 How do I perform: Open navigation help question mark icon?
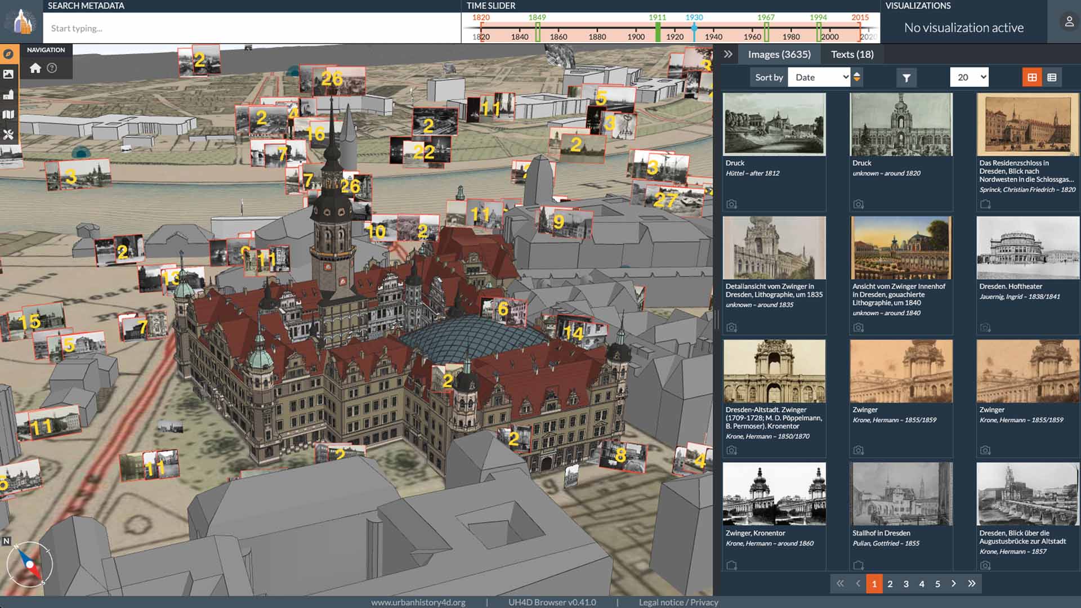tap(52, 68)
